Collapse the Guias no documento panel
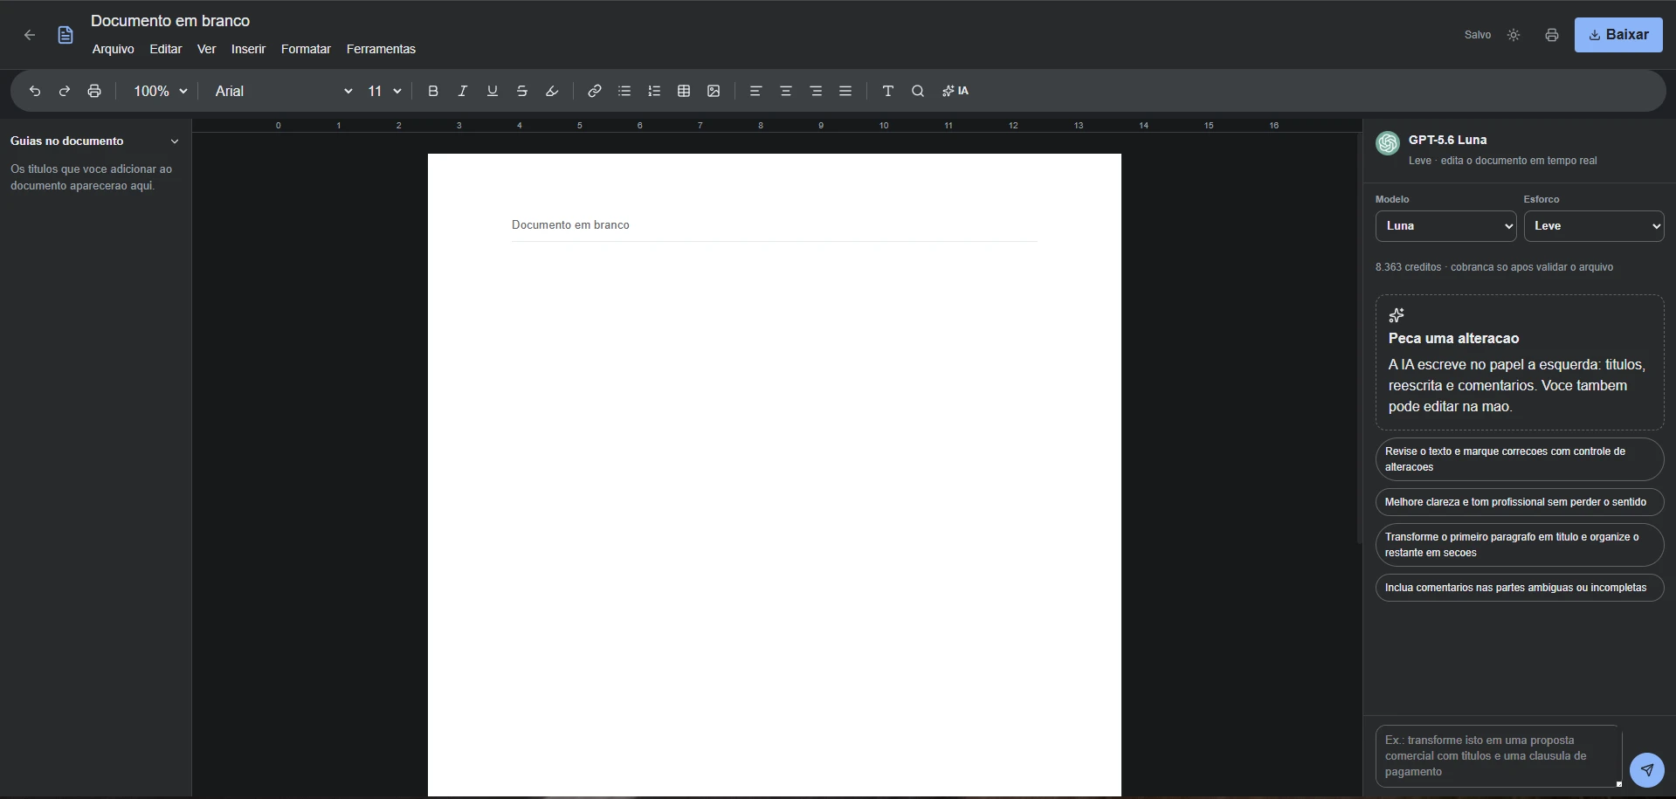Screen dimensions: 1676x799 pos(175,141)
